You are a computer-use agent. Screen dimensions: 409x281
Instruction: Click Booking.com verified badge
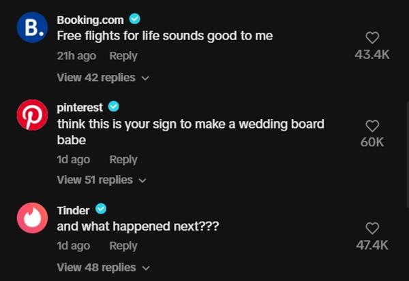[x=135, y=20]
